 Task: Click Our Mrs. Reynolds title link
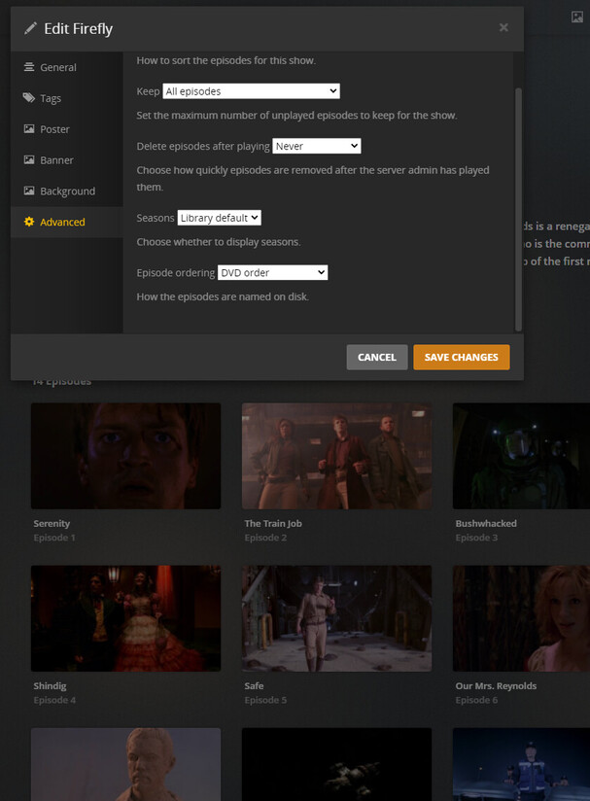click(x=496, y=685)
